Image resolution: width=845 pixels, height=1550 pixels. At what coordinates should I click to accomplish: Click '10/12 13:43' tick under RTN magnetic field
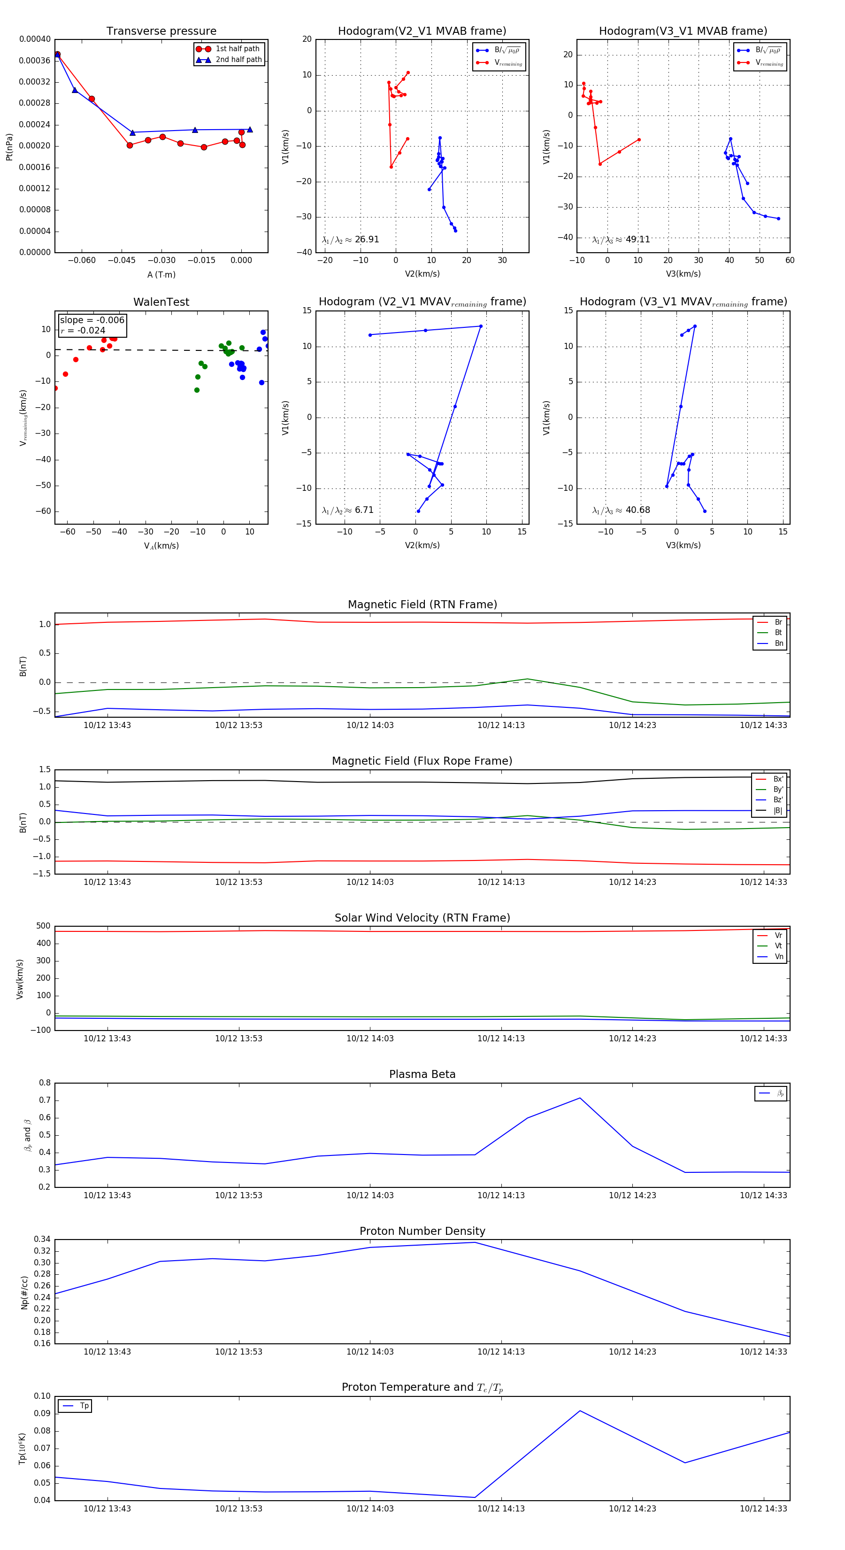click(x=107, y=725)
